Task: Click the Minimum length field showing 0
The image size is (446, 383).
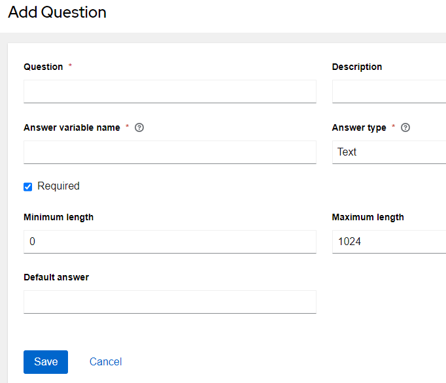Action: (169, 242)
